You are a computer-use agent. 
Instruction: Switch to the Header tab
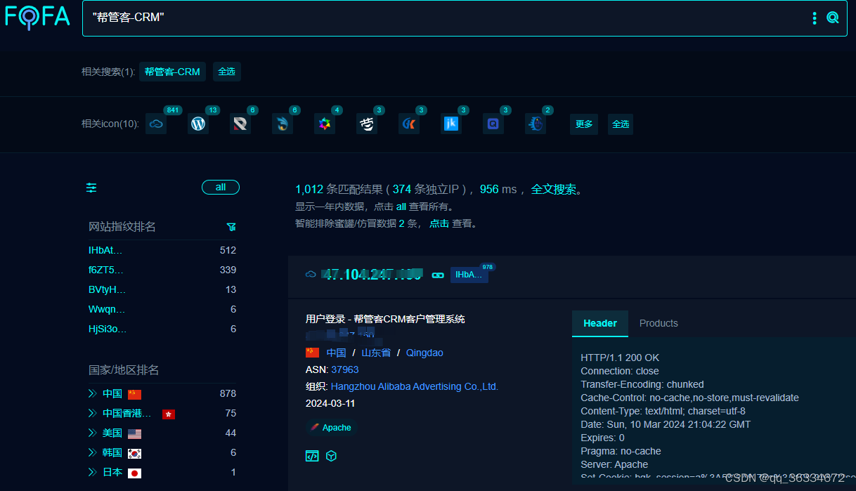[x=600, y=323]
